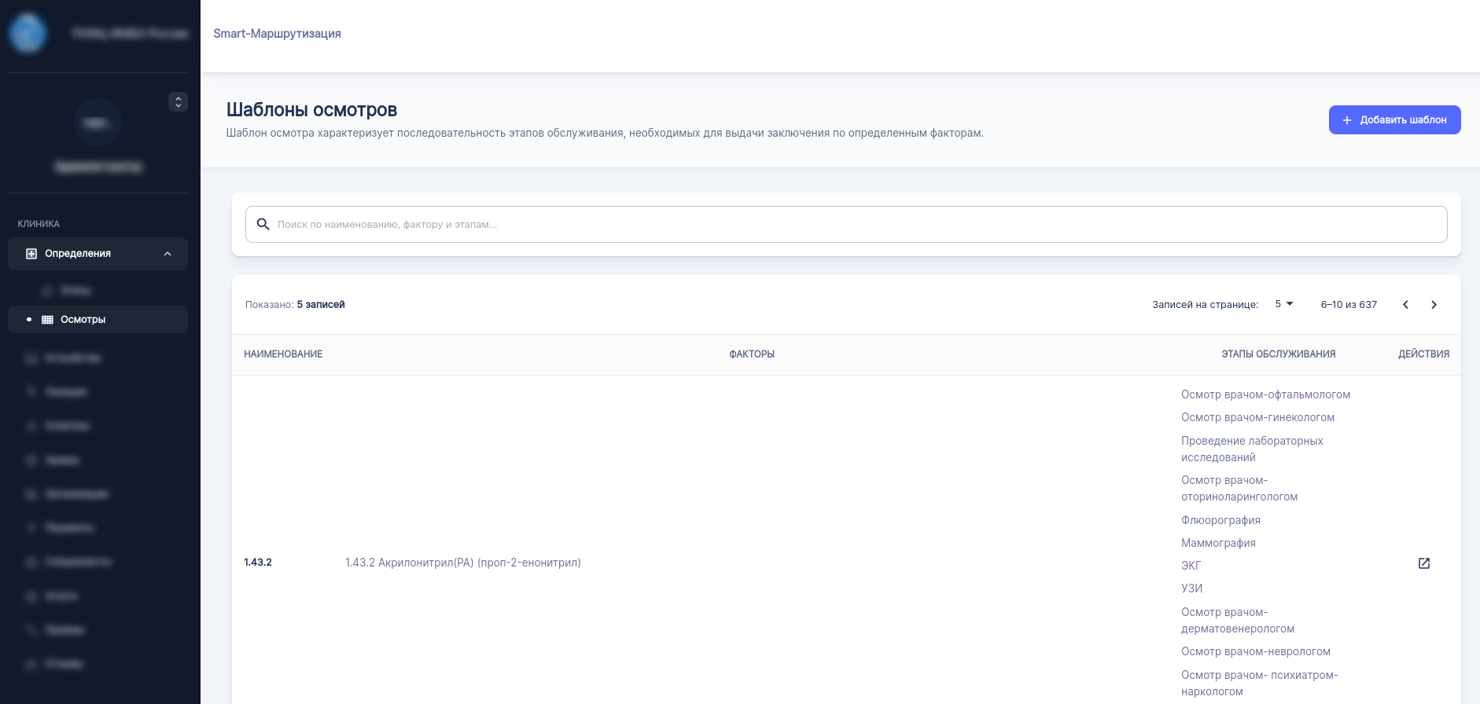Select Осмотры in the sidebar menu

(x=83, y=320)
